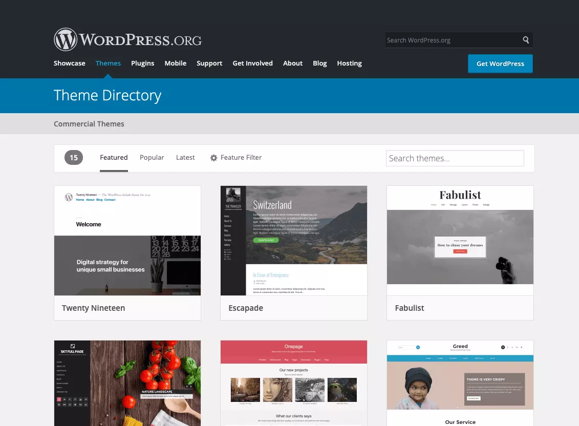This screenshot has height=426, width=579.
Task: Open the Get Involved menu item
Action: tap(252, 63)
